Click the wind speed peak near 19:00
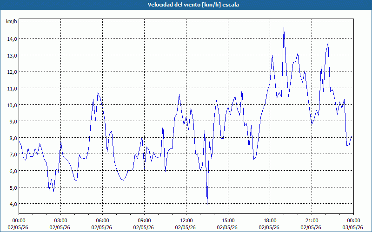 (284, 28)
